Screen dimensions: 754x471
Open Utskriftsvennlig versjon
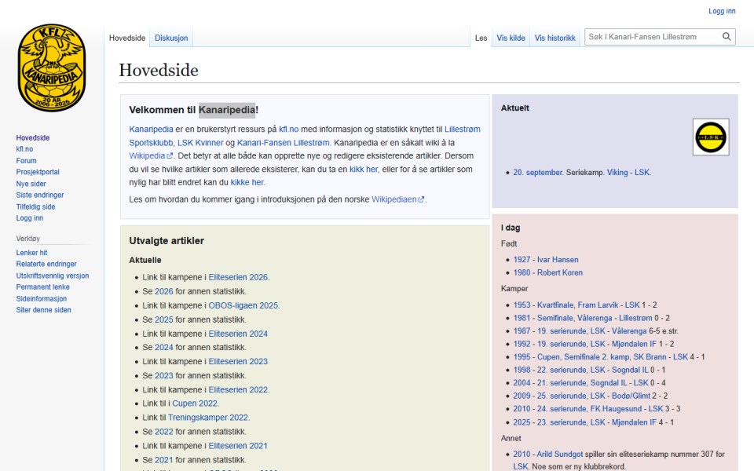point(53,276)
